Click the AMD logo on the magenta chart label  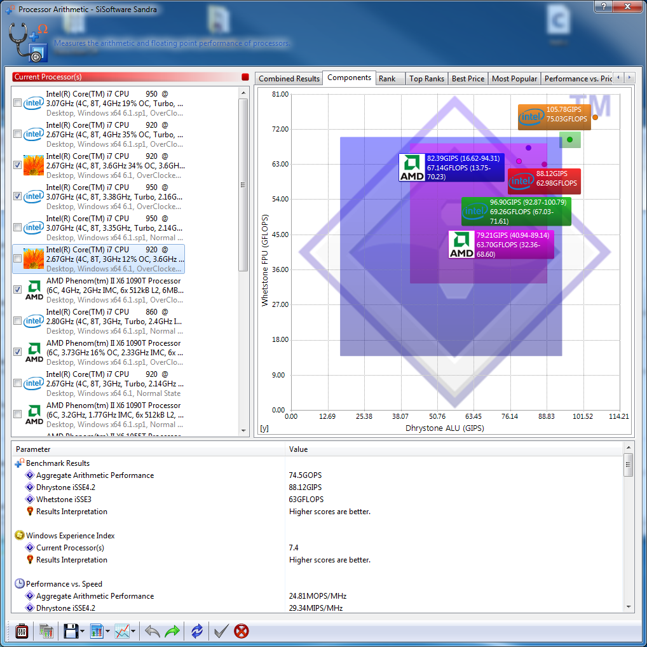(461, 245)
